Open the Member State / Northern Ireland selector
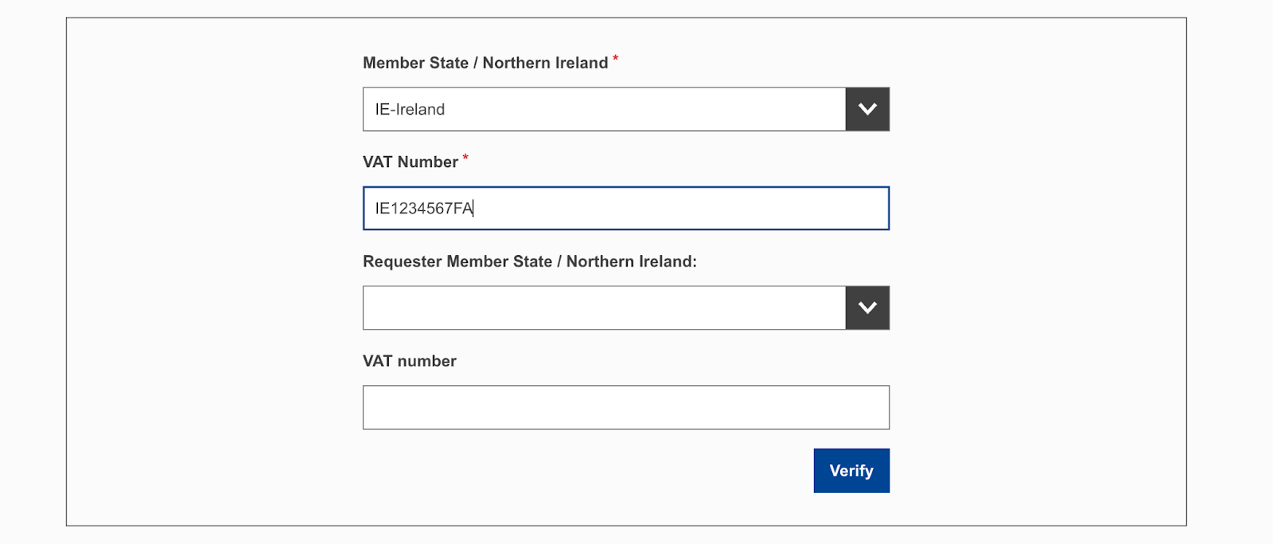 tap(605, 109)
